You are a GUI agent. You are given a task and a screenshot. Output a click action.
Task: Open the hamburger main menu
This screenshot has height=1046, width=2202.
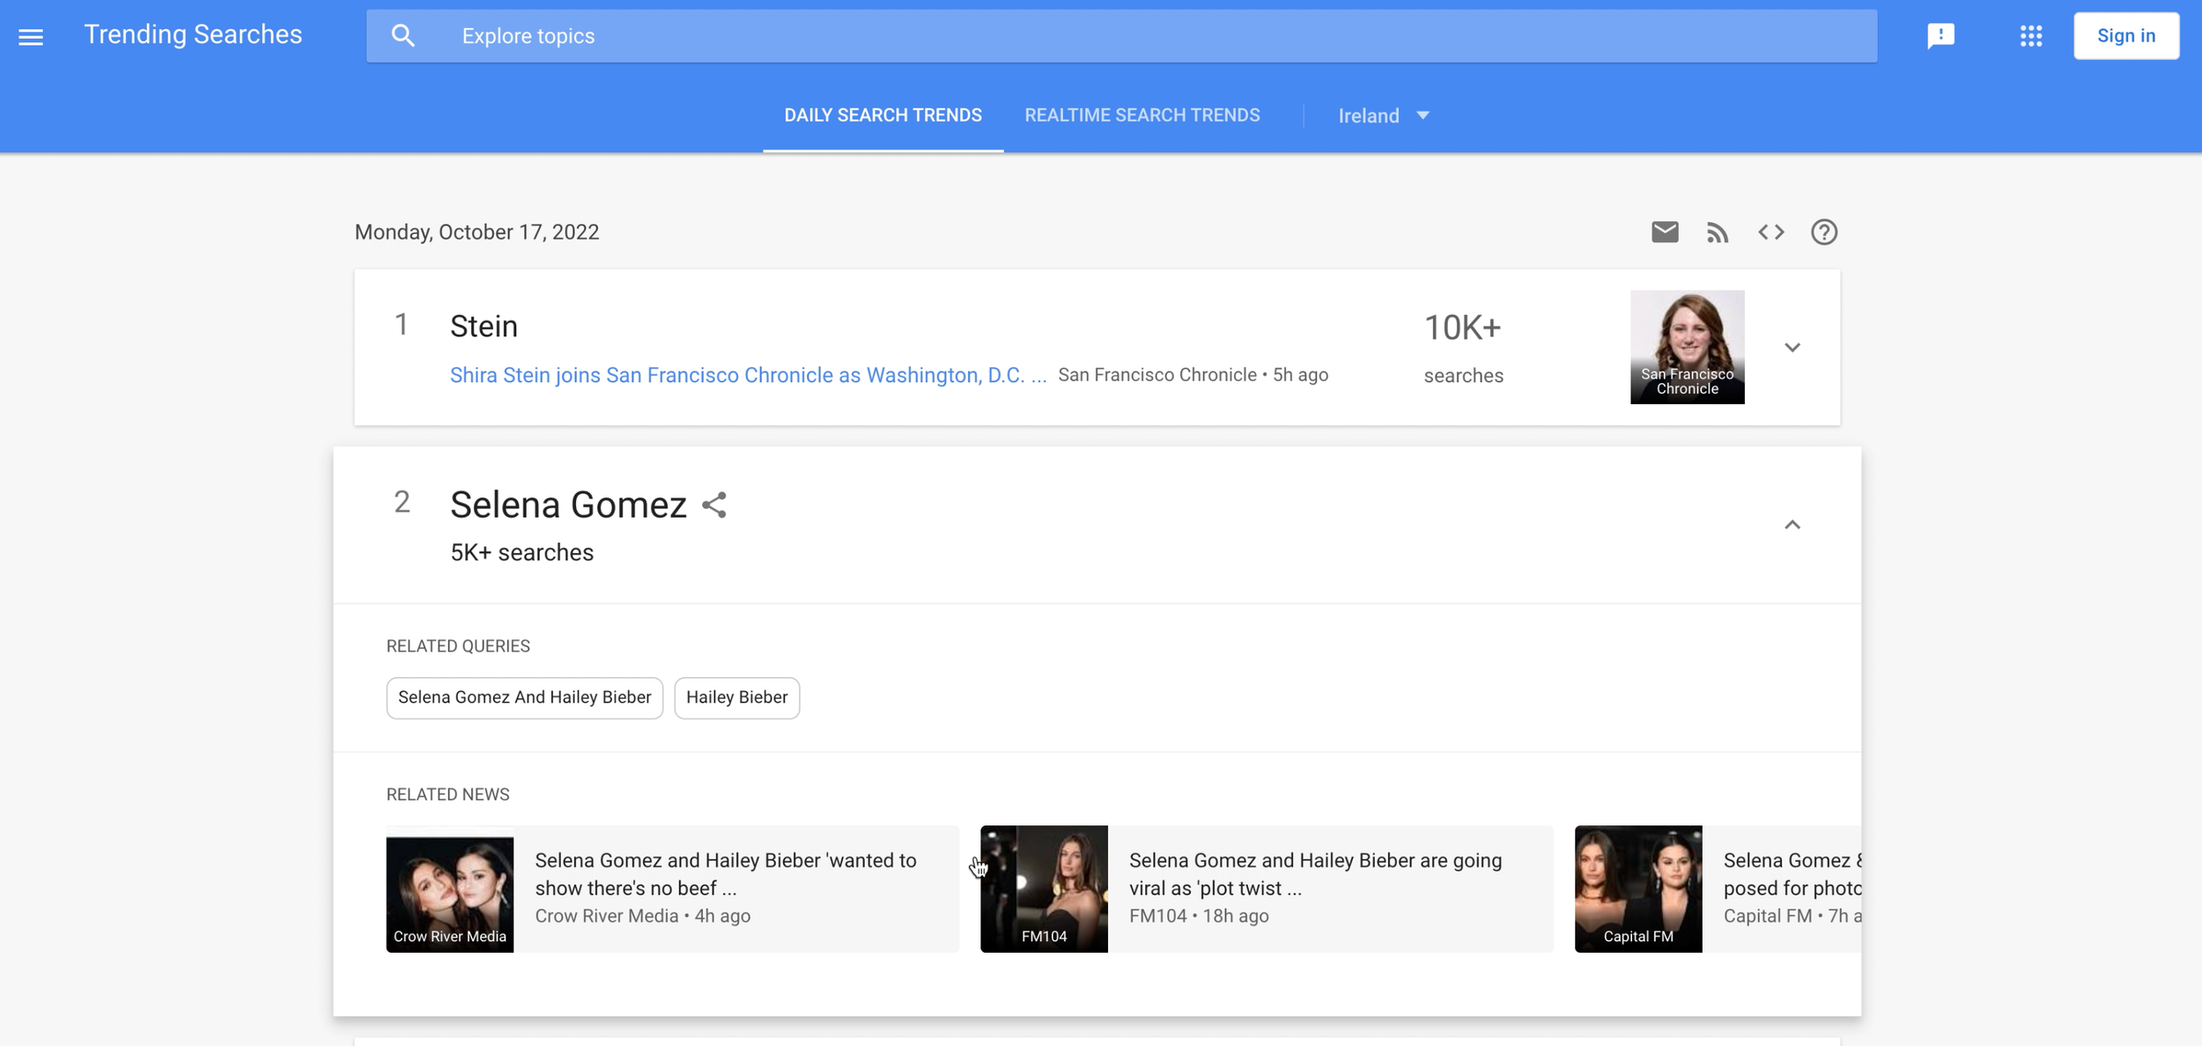(x=31, y=36)
